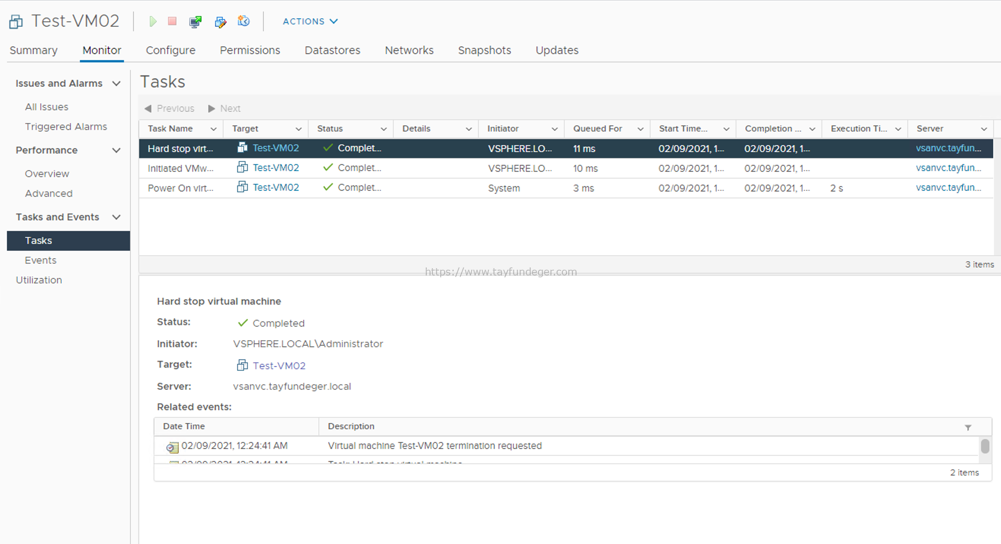Switch to the Configure tab
Image resolution: width=1001 pixels, height=544 pixels.
[x=171, y=50]
